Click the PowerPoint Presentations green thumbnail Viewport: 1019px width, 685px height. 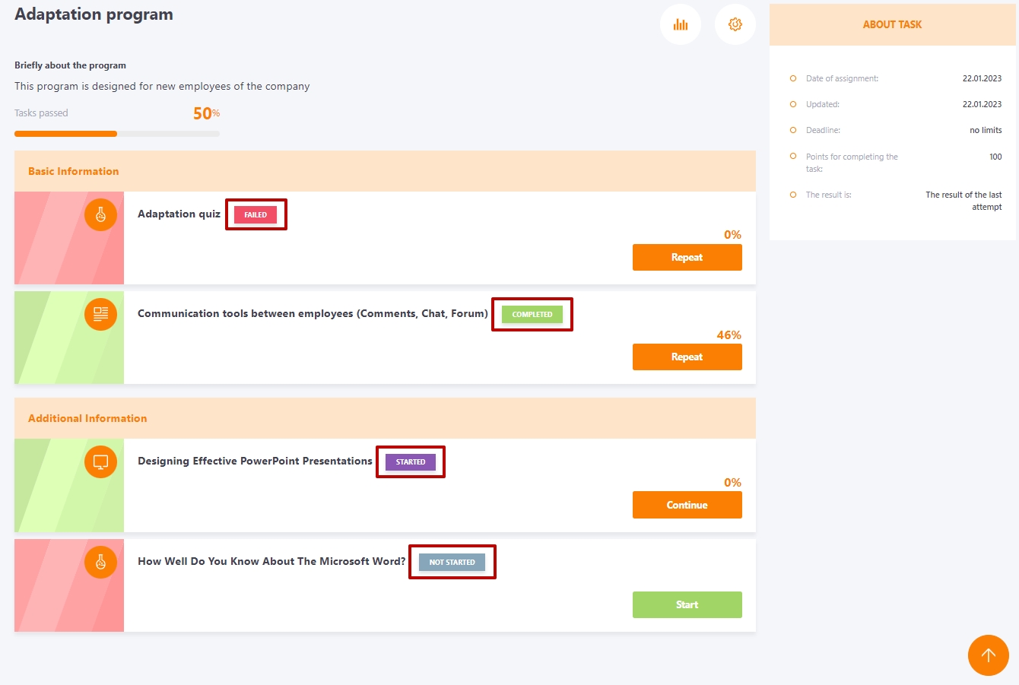(69, 485)
